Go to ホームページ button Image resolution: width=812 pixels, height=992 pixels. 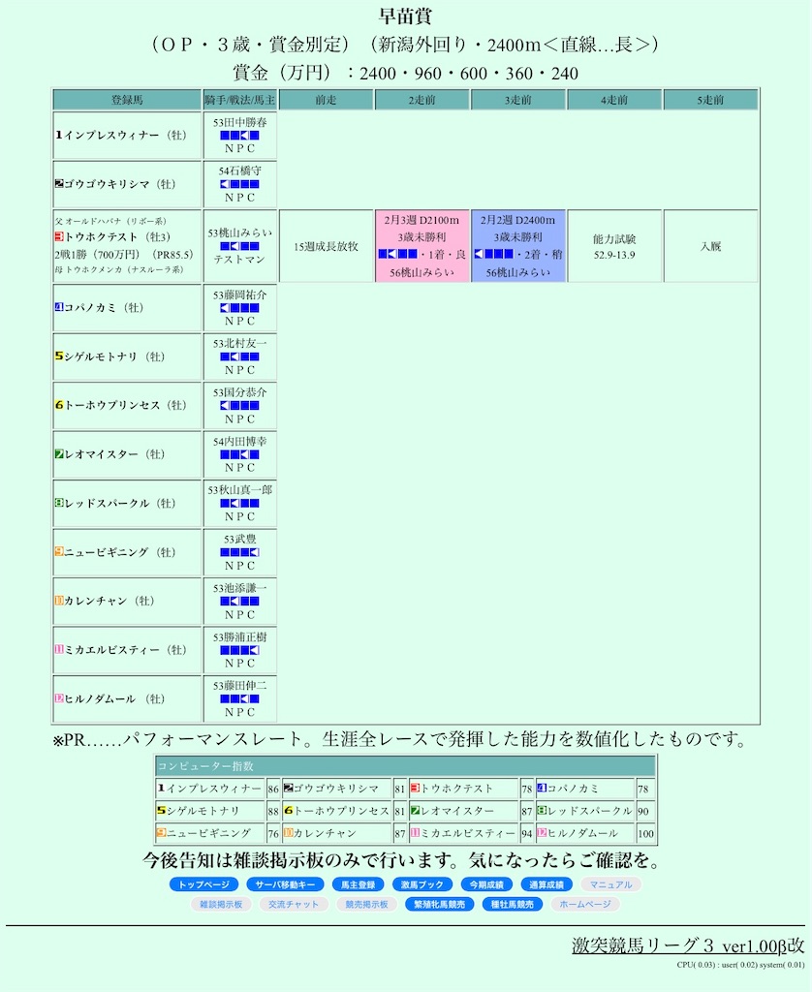(x=585, y=904)
